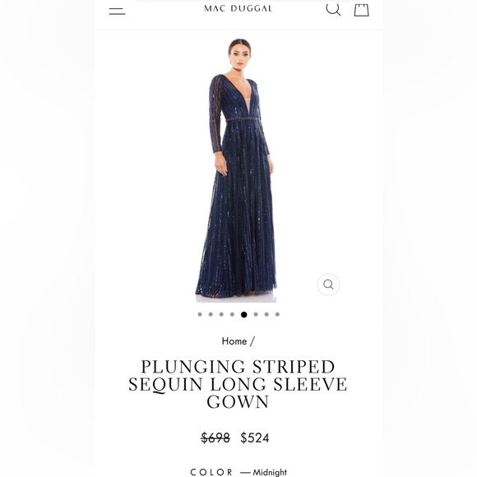Click the navy gown product photo
Screen dimensions: 477x477
pyautogui.click(x=236, y=169)
